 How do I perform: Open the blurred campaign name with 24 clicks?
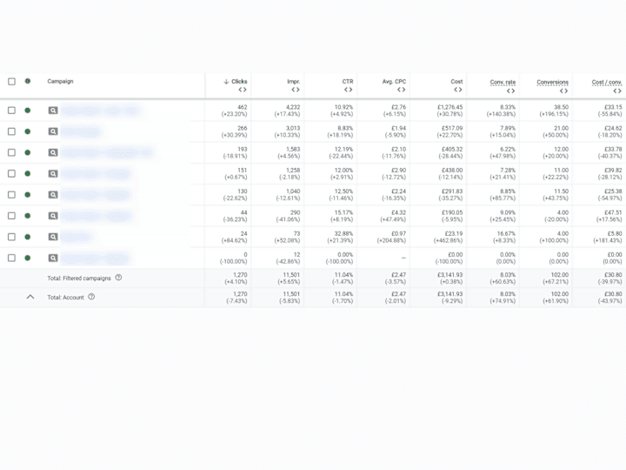click(77, 237)
